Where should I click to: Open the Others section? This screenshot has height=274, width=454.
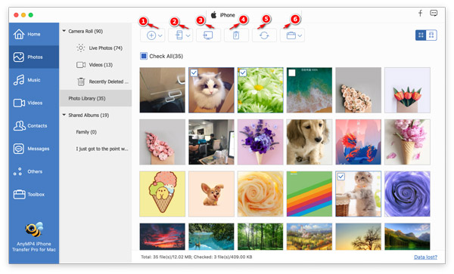[34, 171]
